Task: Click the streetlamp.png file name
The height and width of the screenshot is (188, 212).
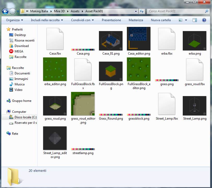Action: [x=83, y=153]
